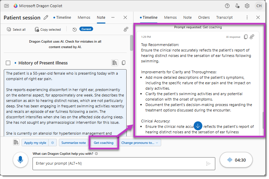Copy the AI response with copy icon
This screenshot has height=179, width=269.
click(246, 37)
